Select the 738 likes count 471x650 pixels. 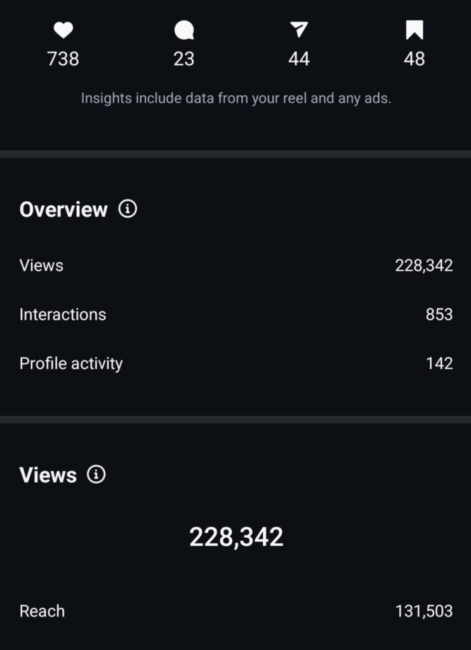tap(63, 59)
